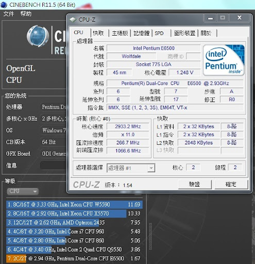Select ranking row Core i7 CPU 860
The image size is (255, 264).
pyautogui.click(x=74, y=240)
